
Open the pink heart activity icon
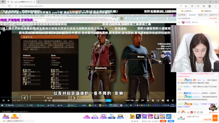87,117
